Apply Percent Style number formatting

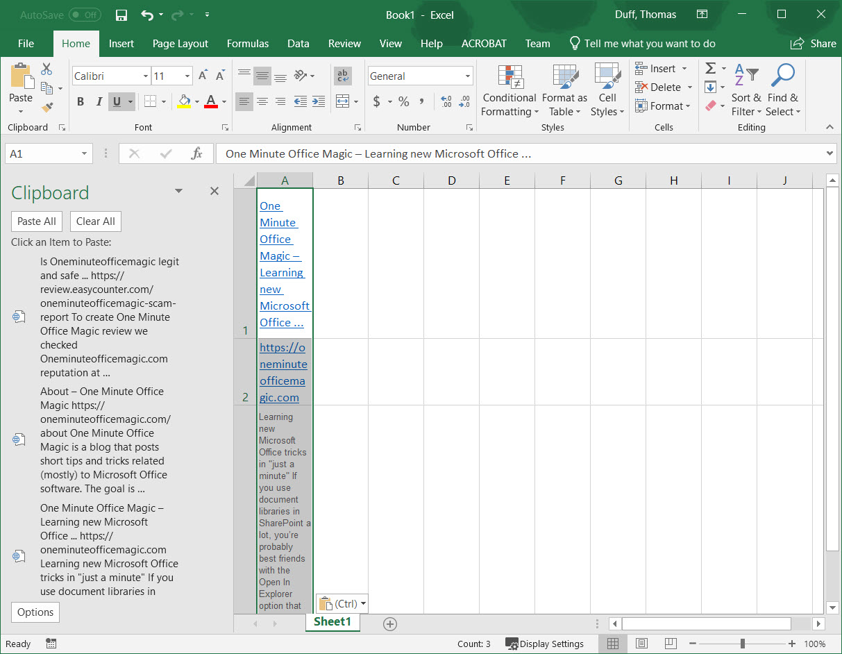tap(403, 101)
